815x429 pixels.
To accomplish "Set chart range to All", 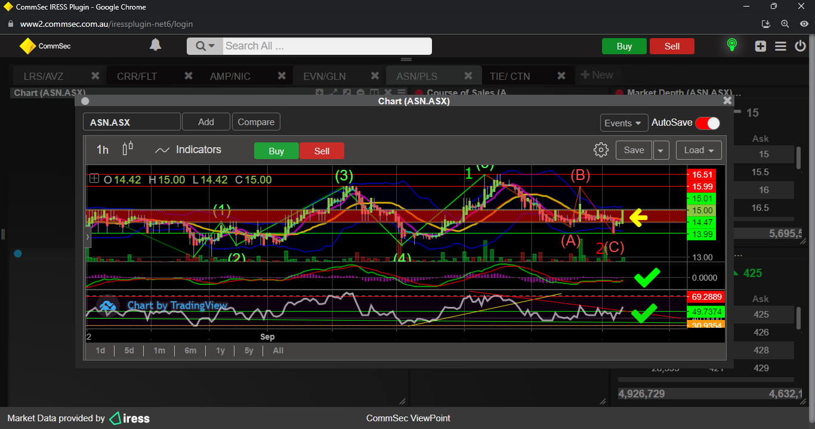I will click(278, 350).
